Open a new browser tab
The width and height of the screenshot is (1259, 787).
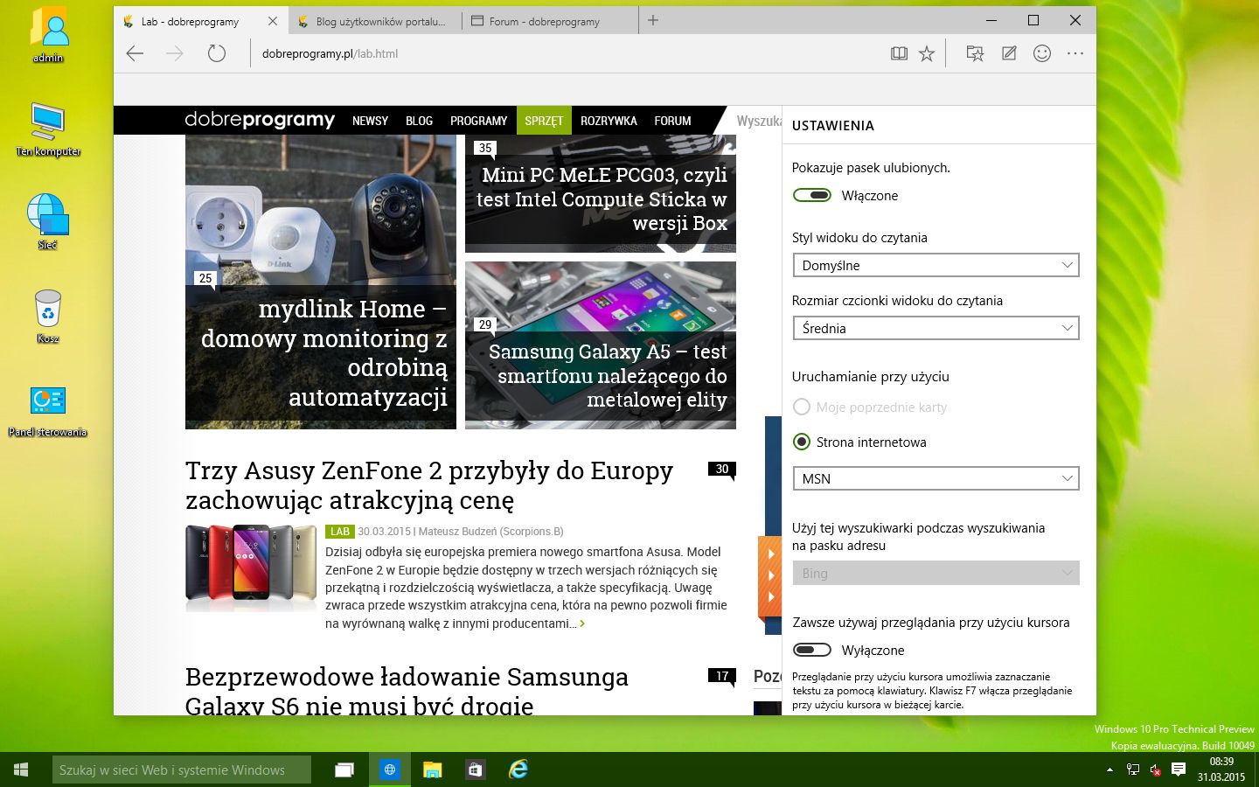pos(653,20)
